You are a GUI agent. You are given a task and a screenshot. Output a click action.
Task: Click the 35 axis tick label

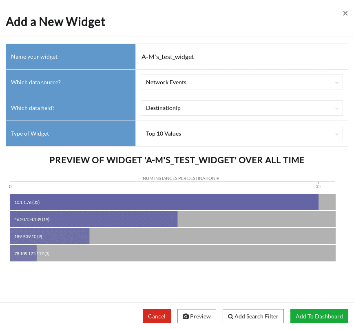(x=318, y=186)
